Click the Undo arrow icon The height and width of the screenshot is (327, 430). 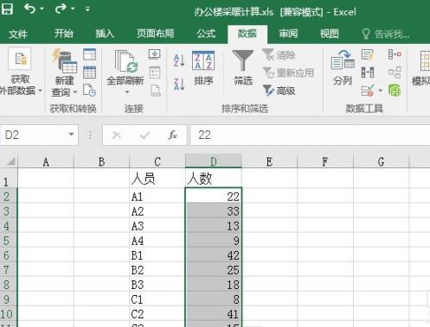pyautogui.click(x=29, y=9)
